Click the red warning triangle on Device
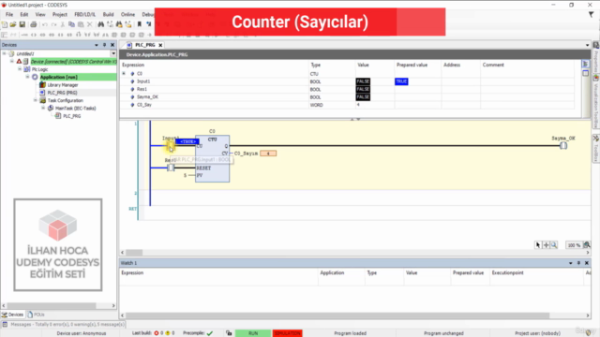600x337 pixels. [x=19, y=61]
